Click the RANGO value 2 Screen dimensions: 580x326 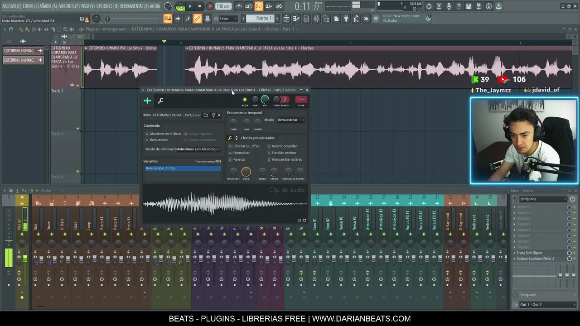(285, 100)
